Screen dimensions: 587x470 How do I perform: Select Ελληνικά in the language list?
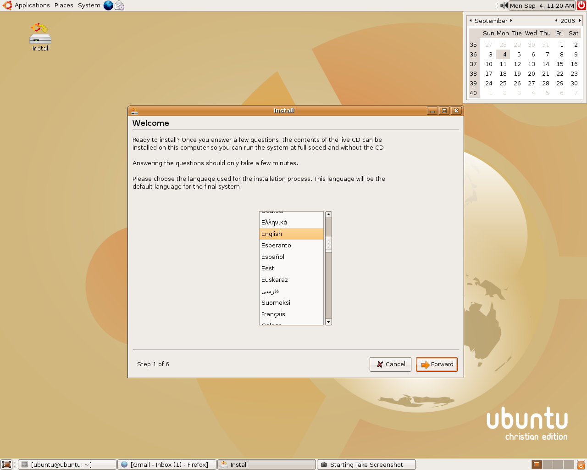point(291,223)
